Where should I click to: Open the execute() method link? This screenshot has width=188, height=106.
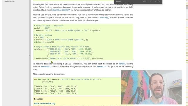coord(104,18)
